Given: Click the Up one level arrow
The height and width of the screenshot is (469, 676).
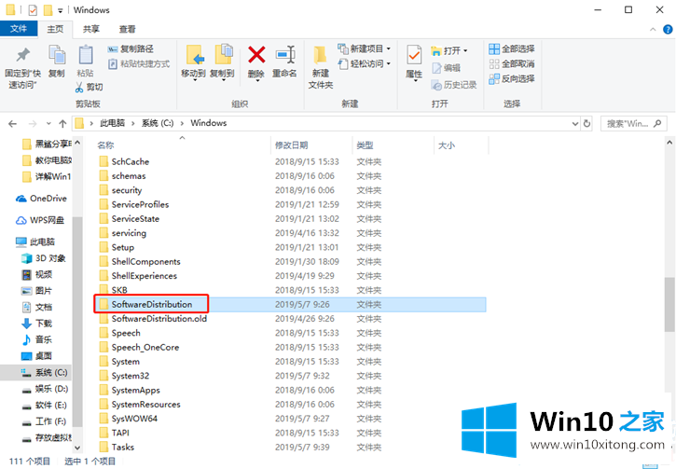Looking at the screenshot, I should 63,124.
